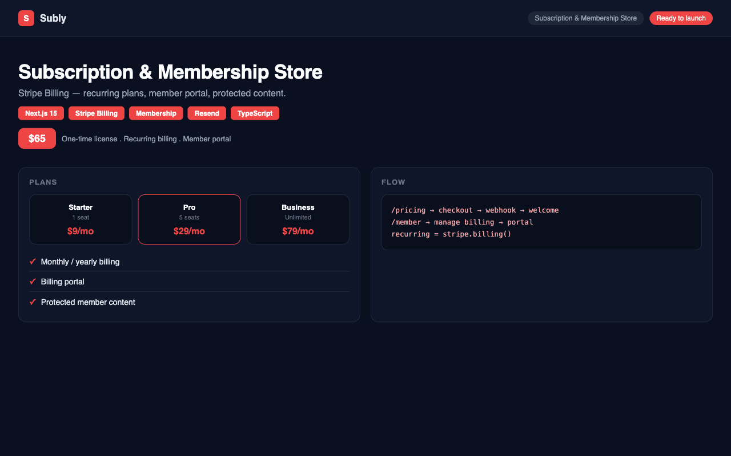Click the TypeScript tag

tap(255, 113)
